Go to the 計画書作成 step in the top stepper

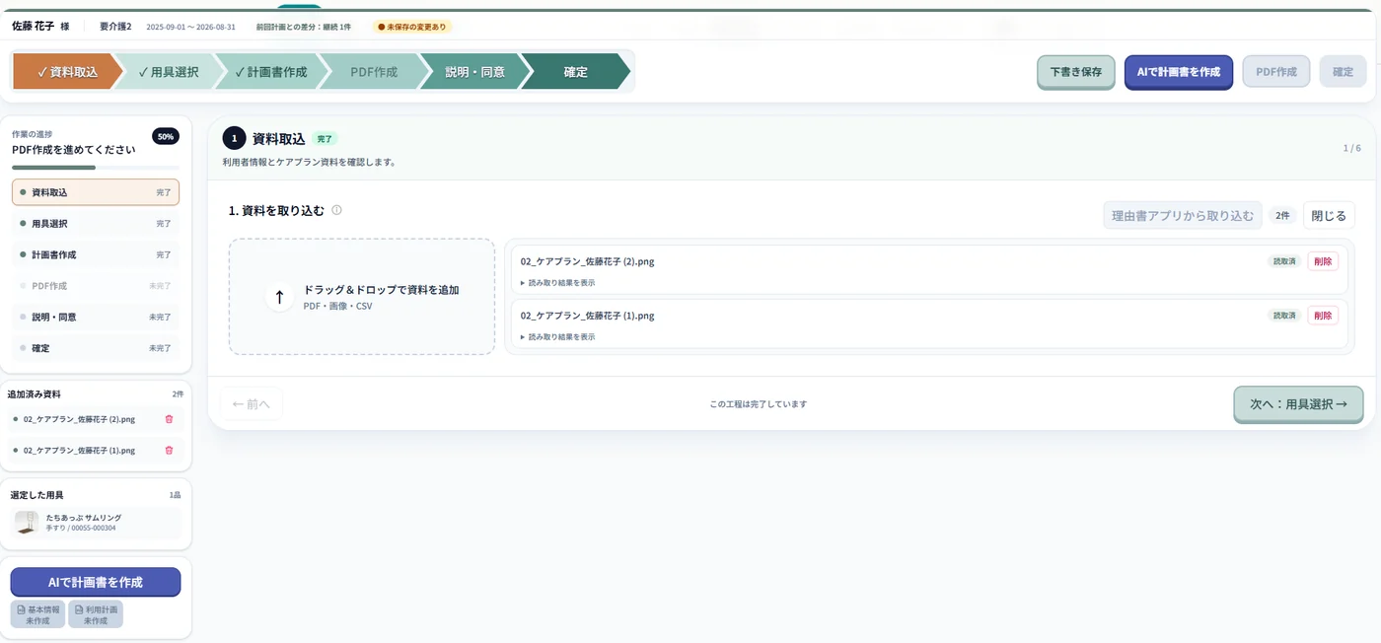270,72
